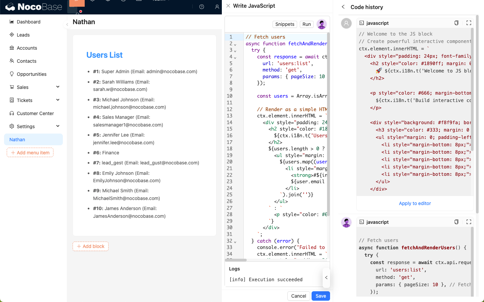The width and height of the screenshot is (484, 302).
Task: Close the Write JavaScript panel
Action: click(x=228, y=6)
